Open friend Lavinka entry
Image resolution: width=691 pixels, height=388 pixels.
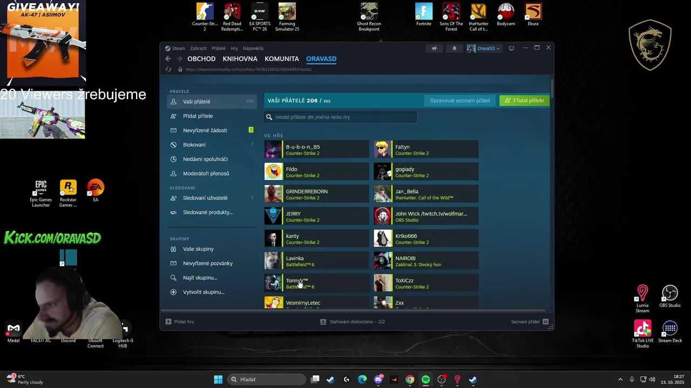pyautogui.click(x=317, y=261)
